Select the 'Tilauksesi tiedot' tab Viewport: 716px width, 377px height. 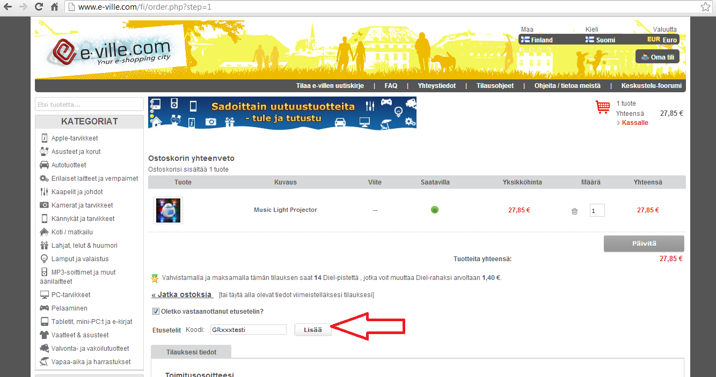pyautogui.click(x=191, y=352)
